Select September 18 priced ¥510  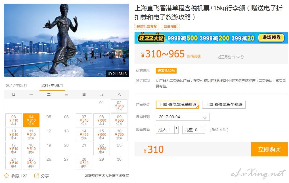(x=31, y=148)
